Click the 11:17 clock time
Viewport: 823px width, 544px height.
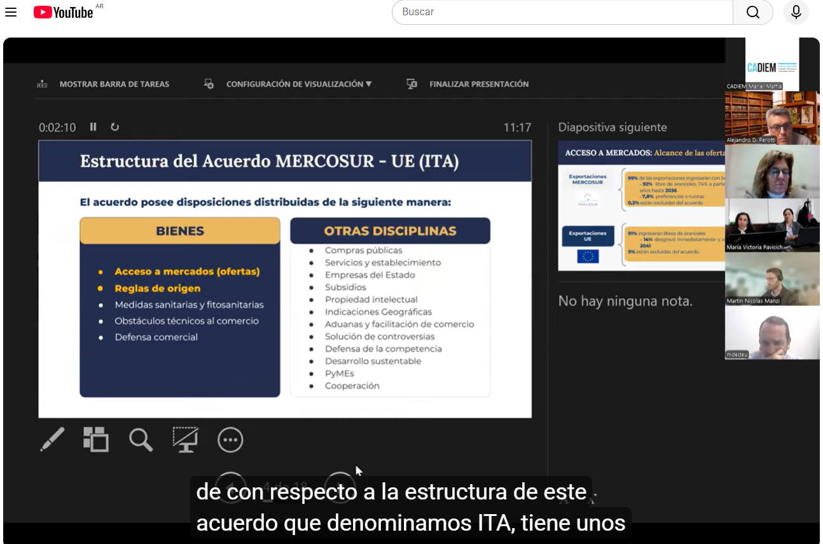coord(517,127)
